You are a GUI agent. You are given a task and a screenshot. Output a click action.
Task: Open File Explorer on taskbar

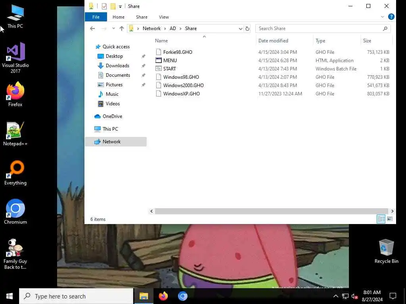coord(144,296)
